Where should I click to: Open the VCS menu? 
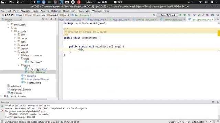[x=88, y=11]
